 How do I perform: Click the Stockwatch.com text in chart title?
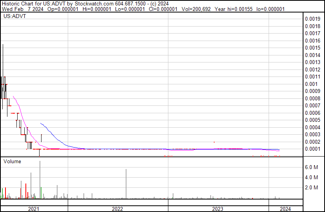[84, 4]
